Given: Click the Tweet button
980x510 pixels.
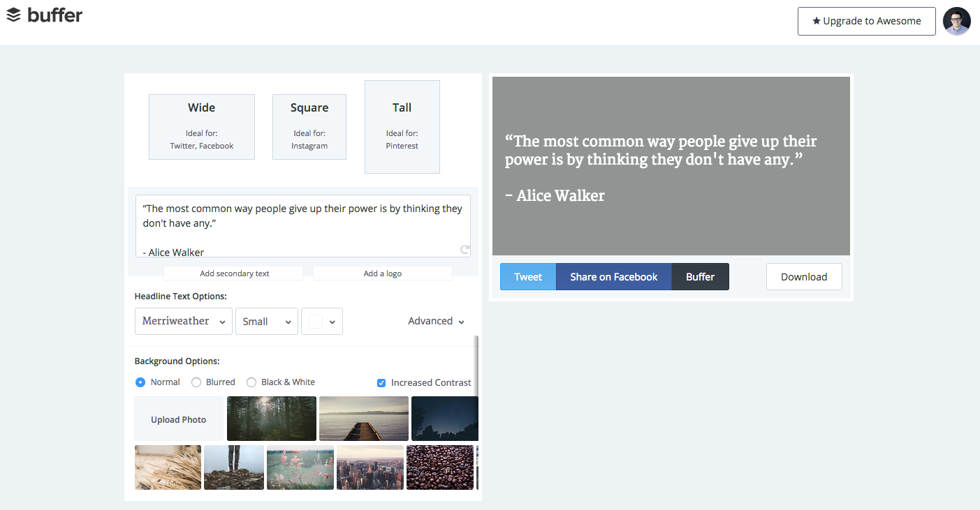Looking at the screenshot, I should point(528,277).
